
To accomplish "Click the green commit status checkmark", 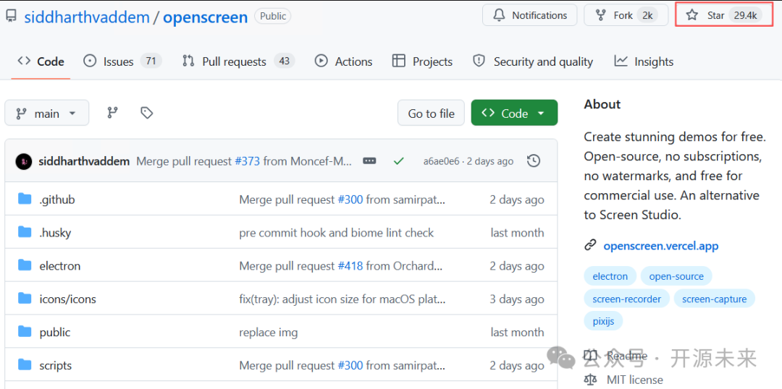I will 398,161.
